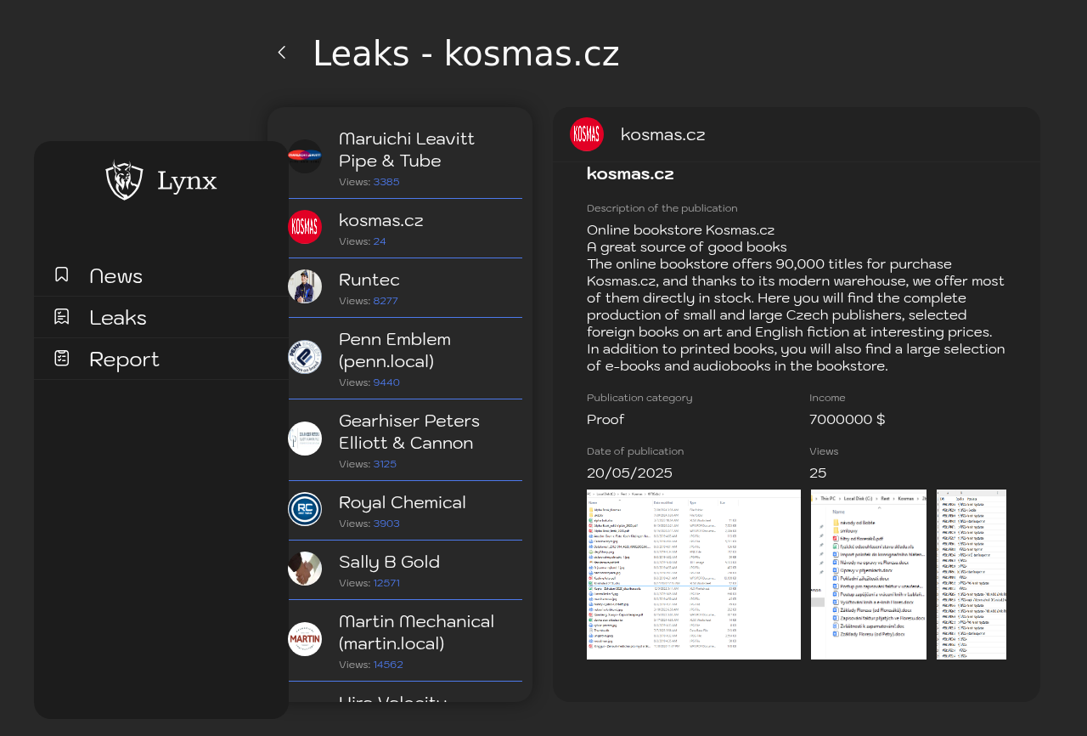Click the Martin Mechanical logo

(305, 639)
